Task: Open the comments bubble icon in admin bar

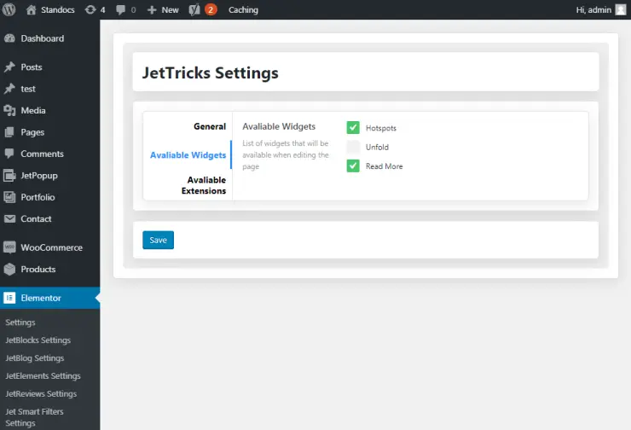Action: pos(120,9)
